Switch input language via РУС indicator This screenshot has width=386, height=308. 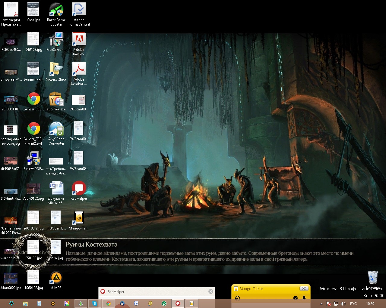point(353,304)
